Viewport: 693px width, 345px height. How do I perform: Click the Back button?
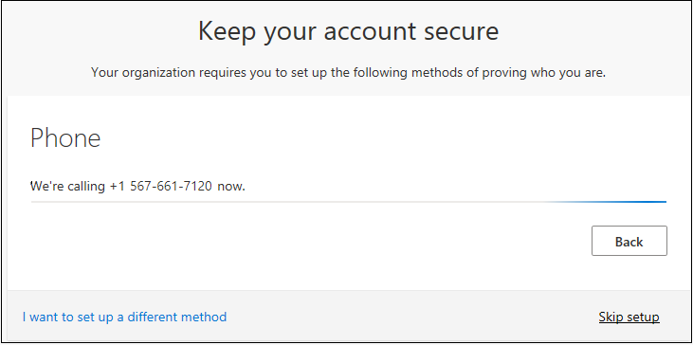point(629,241)
